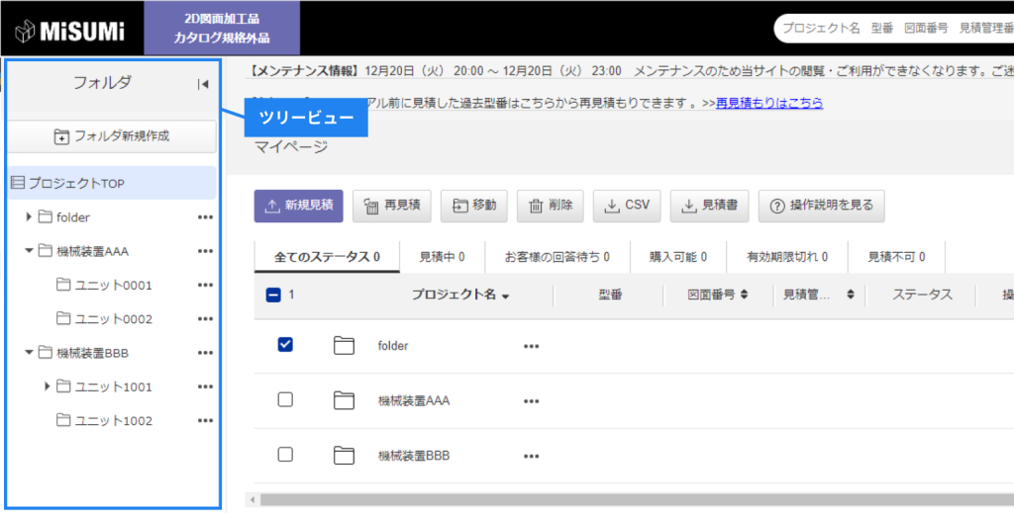
Task: Open options menu for 機械装置AAA in tree
Action: 205,251
